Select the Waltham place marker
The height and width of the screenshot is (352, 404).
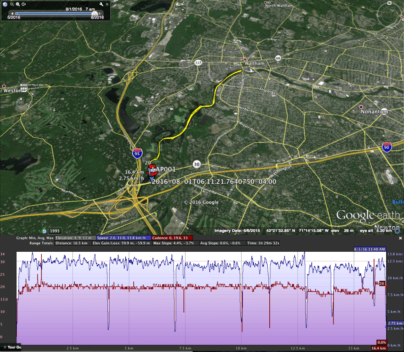coord(245,59)
